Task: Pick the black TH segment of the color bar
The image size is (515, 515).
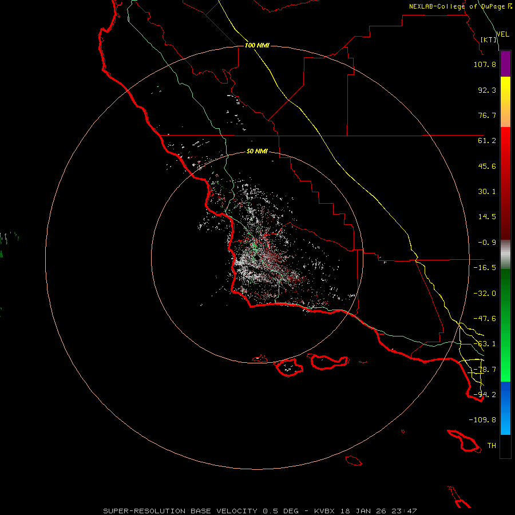Action: tap(505, 446)
